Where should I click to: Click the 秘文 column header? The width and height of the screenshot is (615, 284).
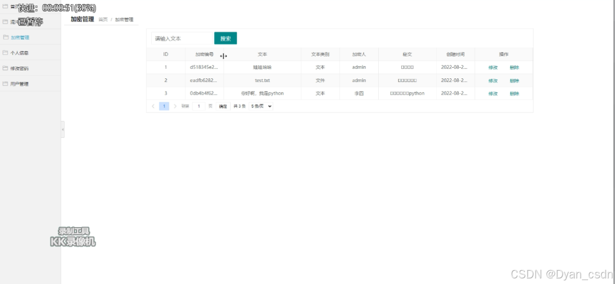click(407, 54)
